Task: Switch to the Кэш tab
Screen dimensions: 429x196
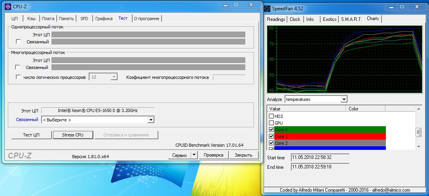Action: [x=31, y=19]
